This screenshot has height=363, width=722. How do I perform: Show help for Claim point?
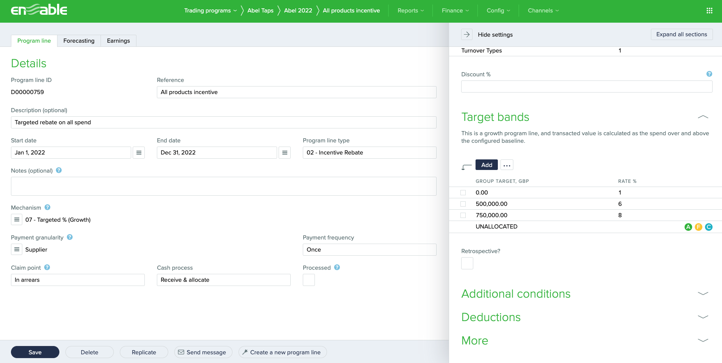[47, 267]
